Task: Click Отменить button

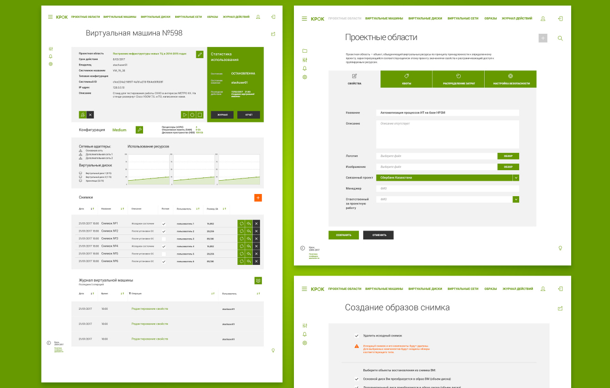Action: [x=378, y=235]
